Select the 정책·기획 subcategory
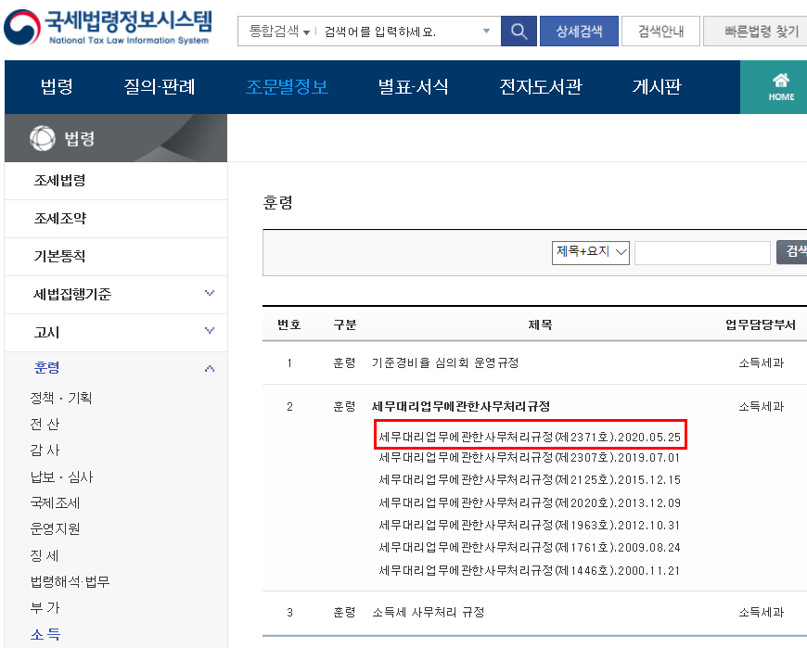Viewport: 807px width, 648px height. 61,398
